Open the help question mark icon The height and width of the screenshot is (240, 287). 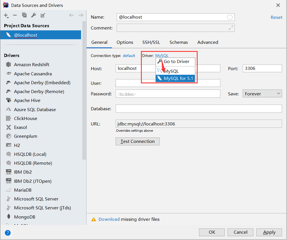coord(8,233)
